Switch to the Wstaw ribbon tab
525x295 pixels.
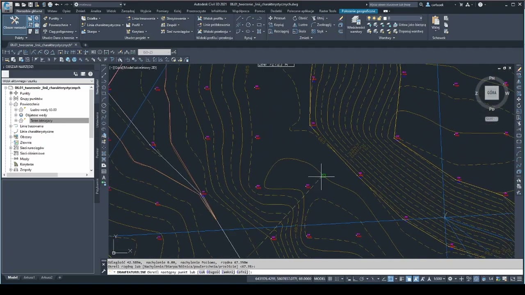(52, 11)
